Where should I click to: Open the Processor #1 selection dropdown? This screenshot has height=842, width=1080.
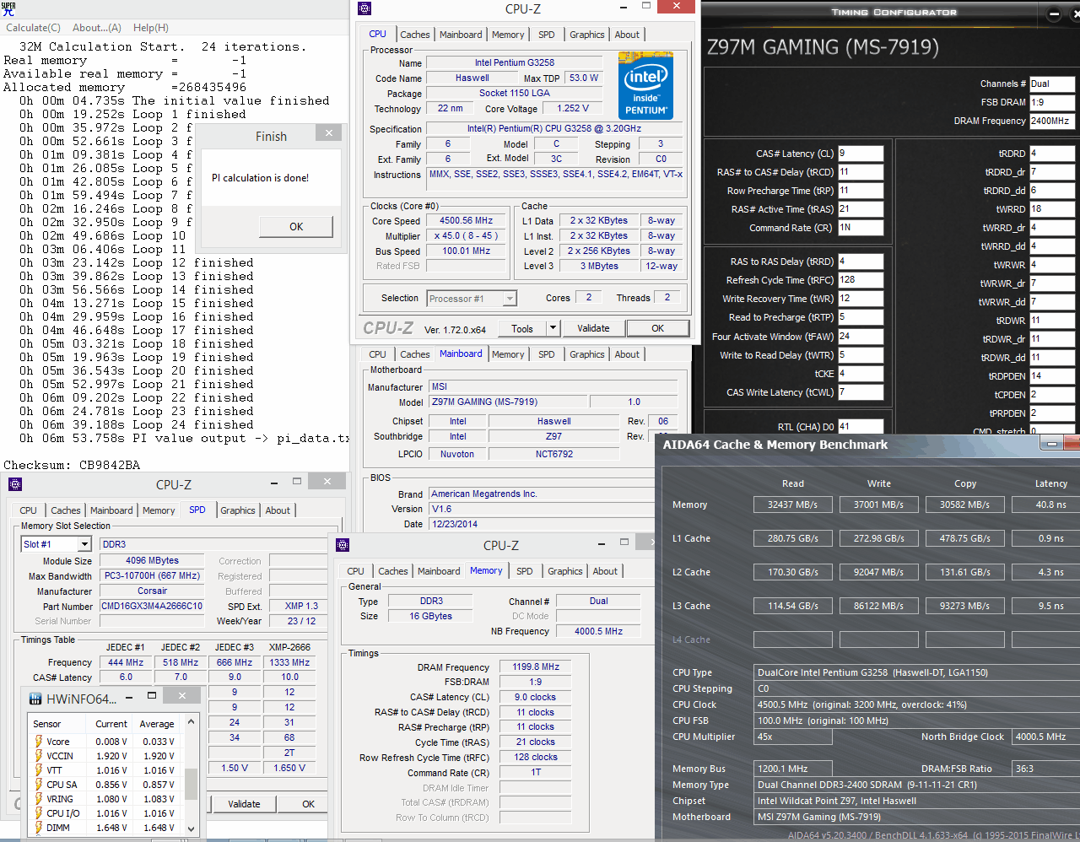tap(510, 299)
